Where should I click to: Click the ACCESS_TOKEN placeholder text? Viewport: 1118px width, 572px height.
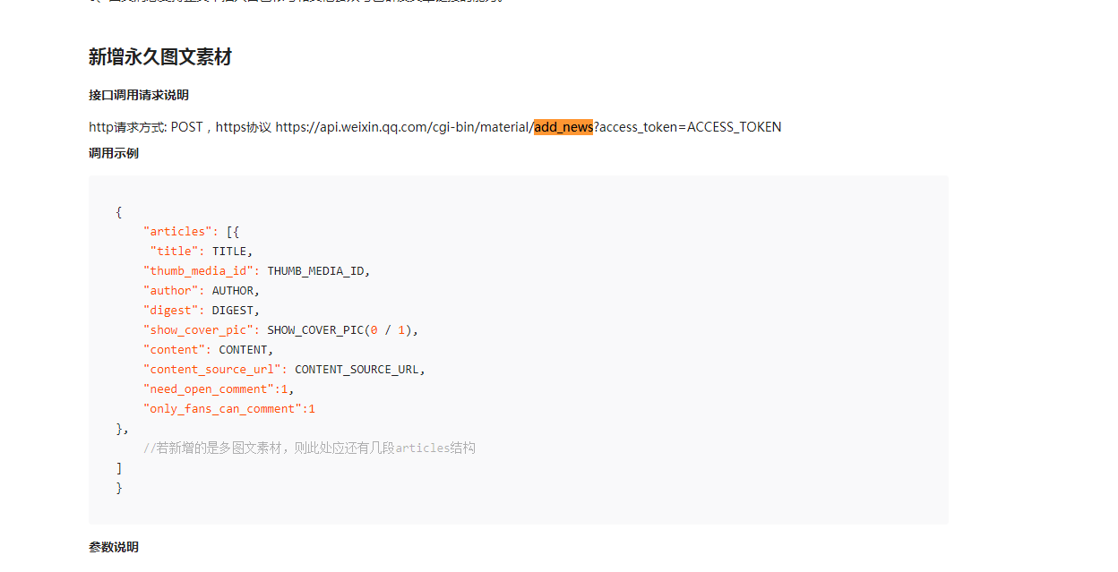(733, 126)
